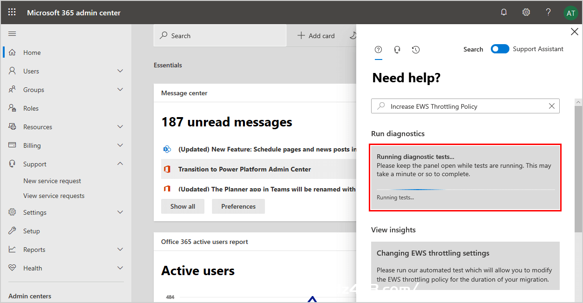Collapse the Support menu chevron
This screenshot has width=583, height=303.
click(x=120, y=164)
